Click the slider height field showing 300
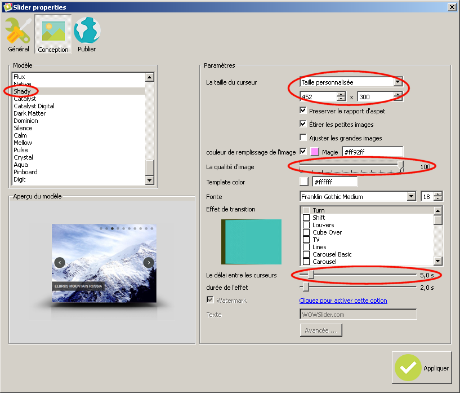 [x=375, y=96]
